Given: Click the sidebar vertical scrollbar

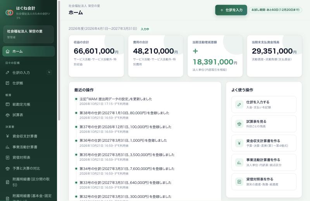Looking at the screenshot, I should (59, 60).
